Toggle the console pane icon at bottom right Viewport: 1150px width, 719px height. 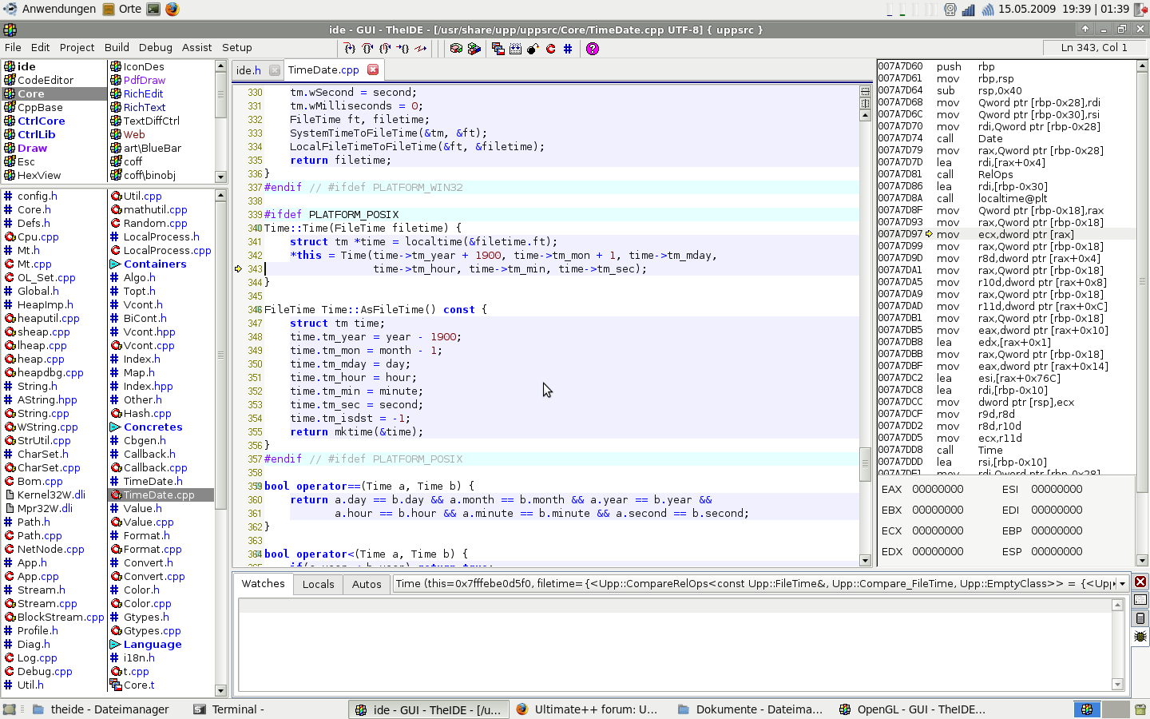(1140, 600)
